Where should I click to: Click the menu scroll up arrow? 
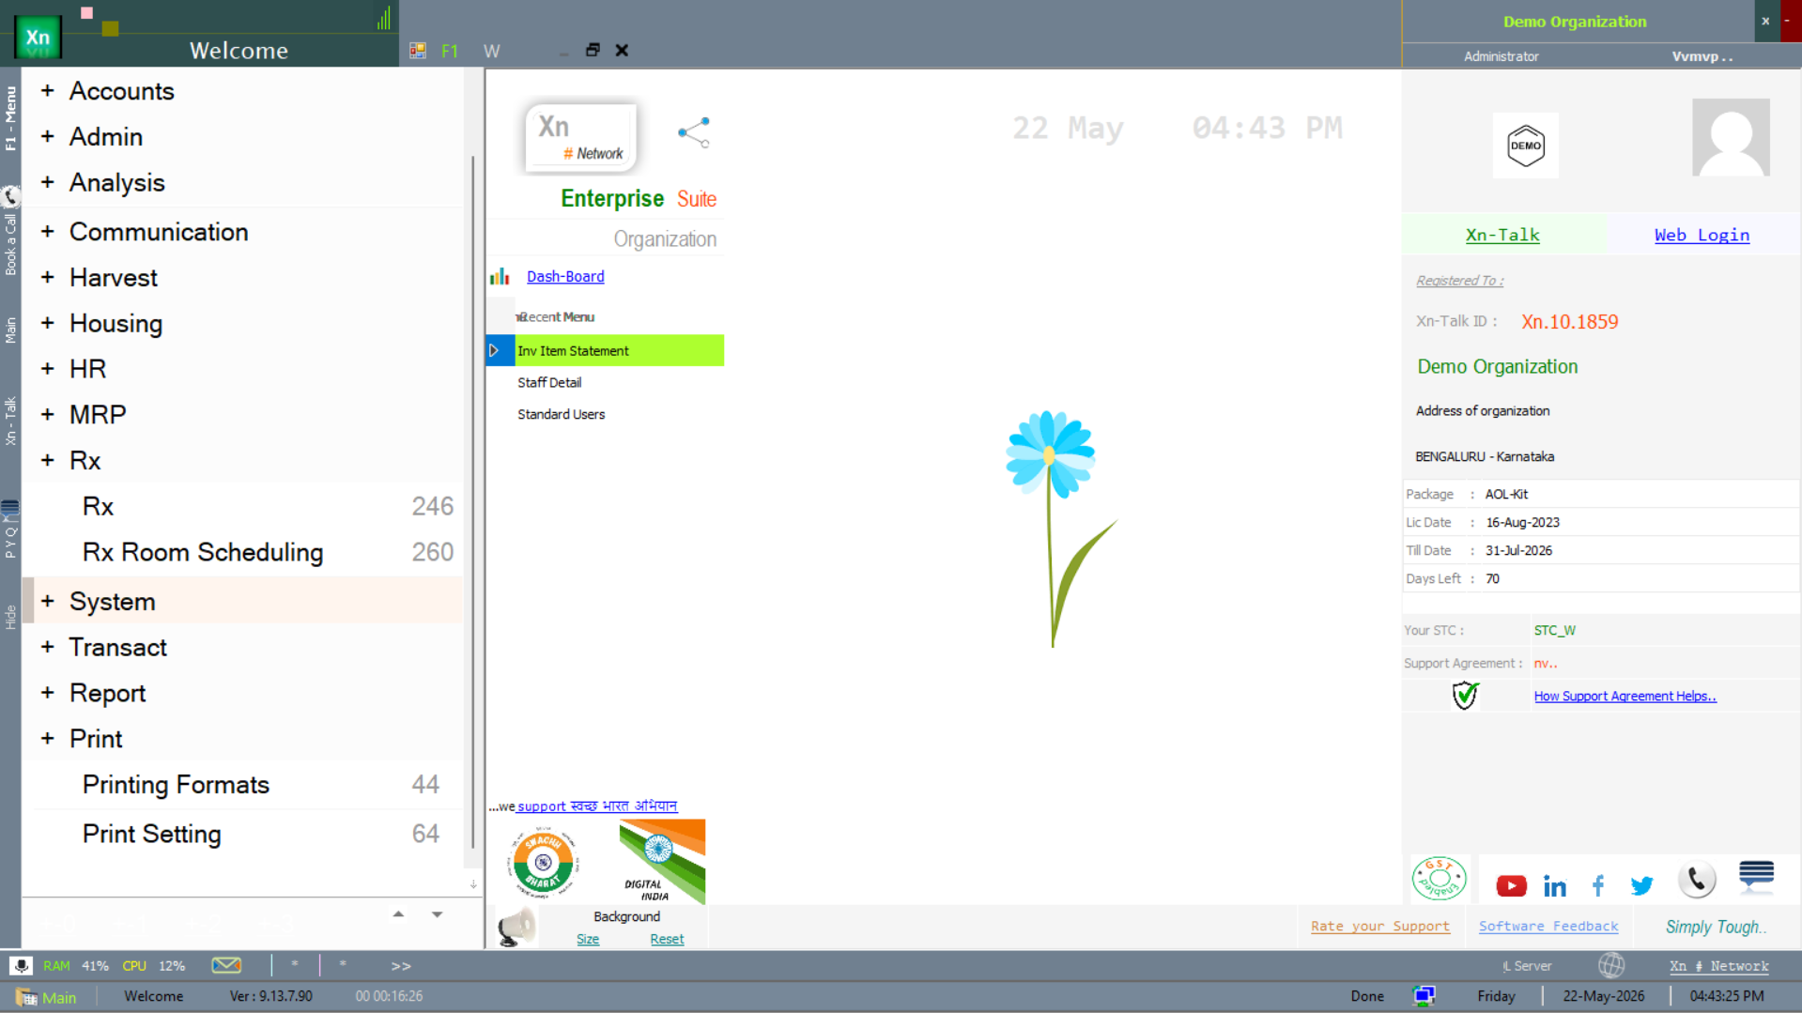(x=398, y=913)
